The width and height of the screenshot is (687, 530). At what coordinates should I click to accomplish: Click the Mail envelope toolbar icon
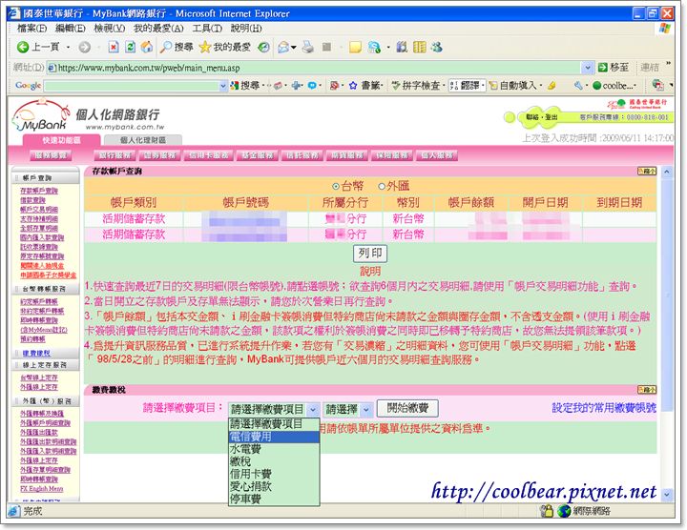(284, 47)
